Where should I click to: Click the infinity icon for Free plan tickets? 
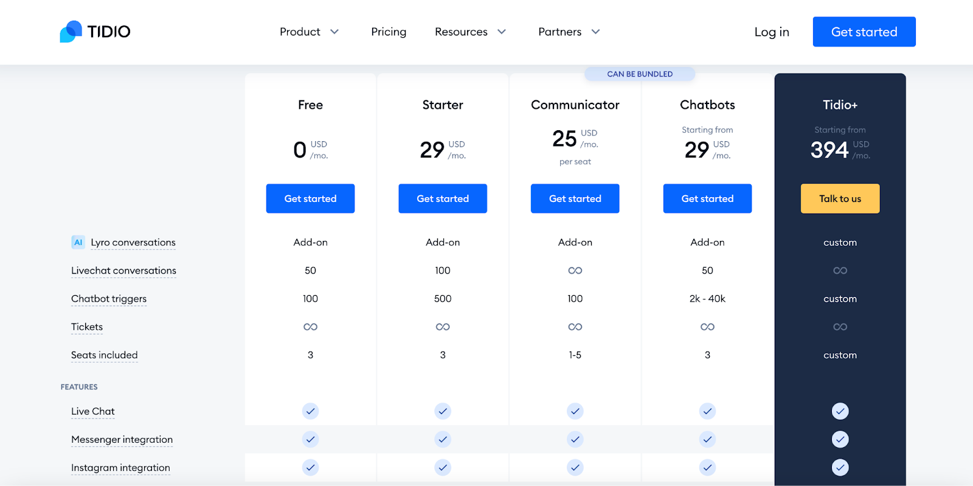[x=310, y=327]
